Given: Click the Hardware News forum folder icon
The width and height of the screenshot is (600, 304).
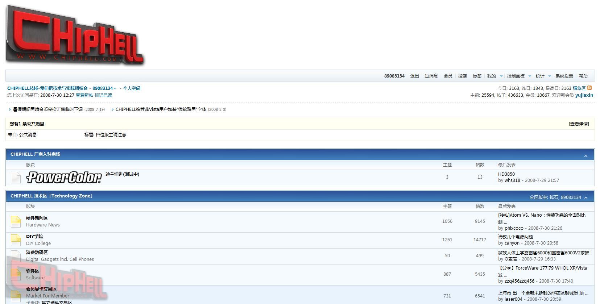Looking at the screenshot, I should pyautogui.click(x=16, y=221).
